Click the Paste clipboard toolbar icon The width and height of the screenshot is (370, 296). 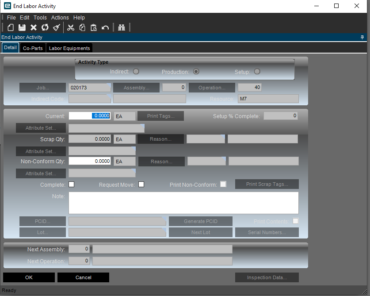coord(93,27)
